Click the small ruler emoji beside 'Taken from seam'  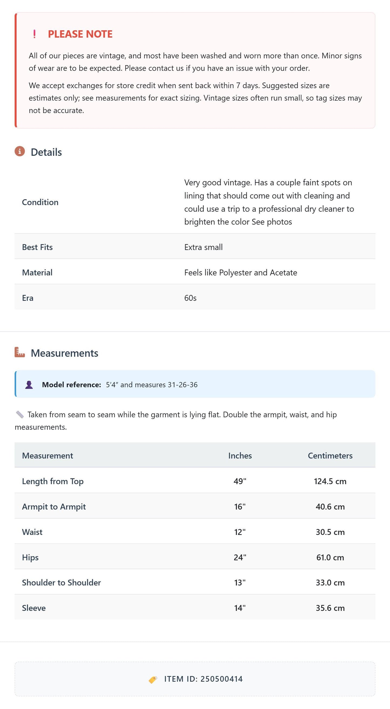pyautogui.click(x=20, y=414)
